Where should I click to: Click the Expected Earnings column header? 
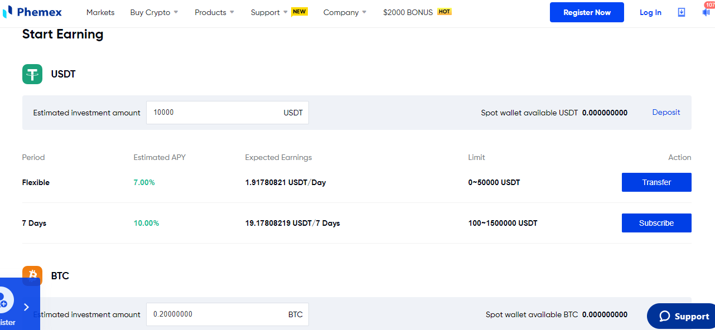(x=278, y=157)
